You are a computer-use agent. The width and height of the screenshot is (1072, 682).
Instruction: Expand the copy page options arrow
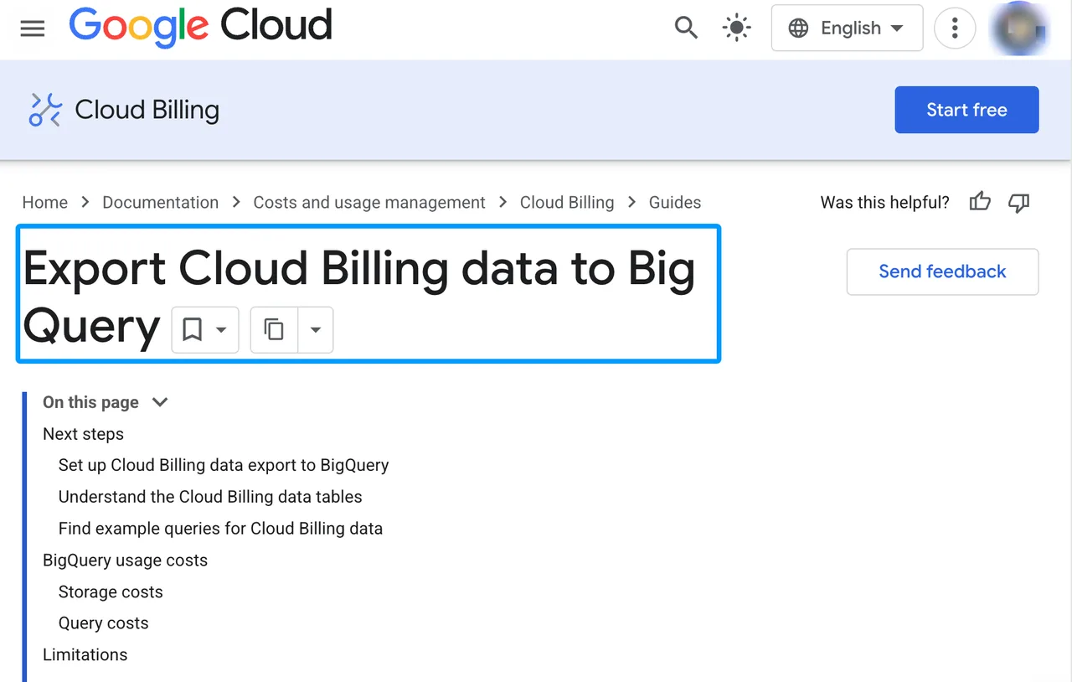(316, 329)
